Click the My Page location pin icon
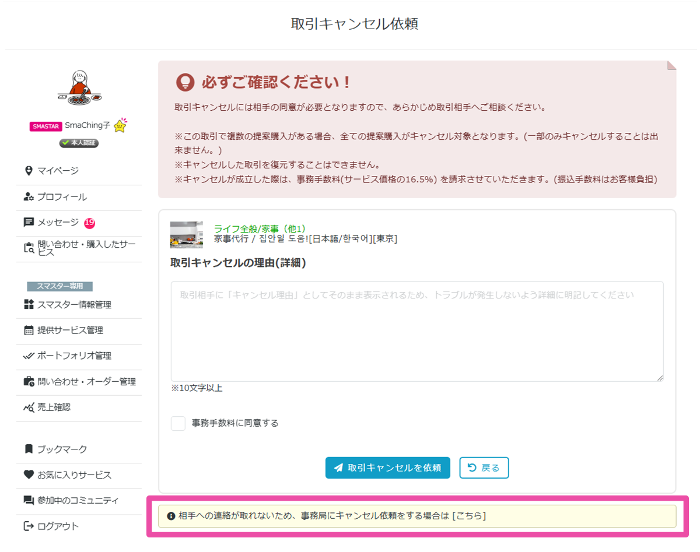This screenshot has height=552, width=700. click(x=29, y=171)
